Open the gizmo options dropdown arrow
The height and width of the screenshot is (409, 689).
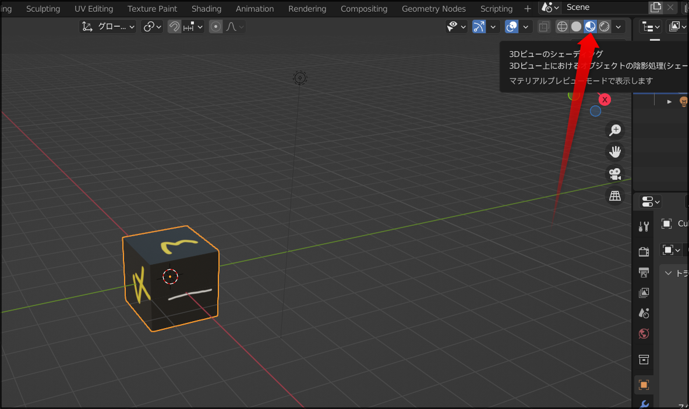click(x=493, y=27)
